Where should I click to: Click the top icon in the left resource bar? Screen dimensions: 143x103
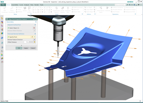pyautogui.click(x=2, y=18)
